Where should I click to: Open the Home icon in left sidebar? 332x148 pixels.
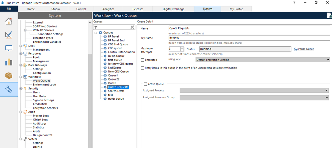click(x=9, y=21)
